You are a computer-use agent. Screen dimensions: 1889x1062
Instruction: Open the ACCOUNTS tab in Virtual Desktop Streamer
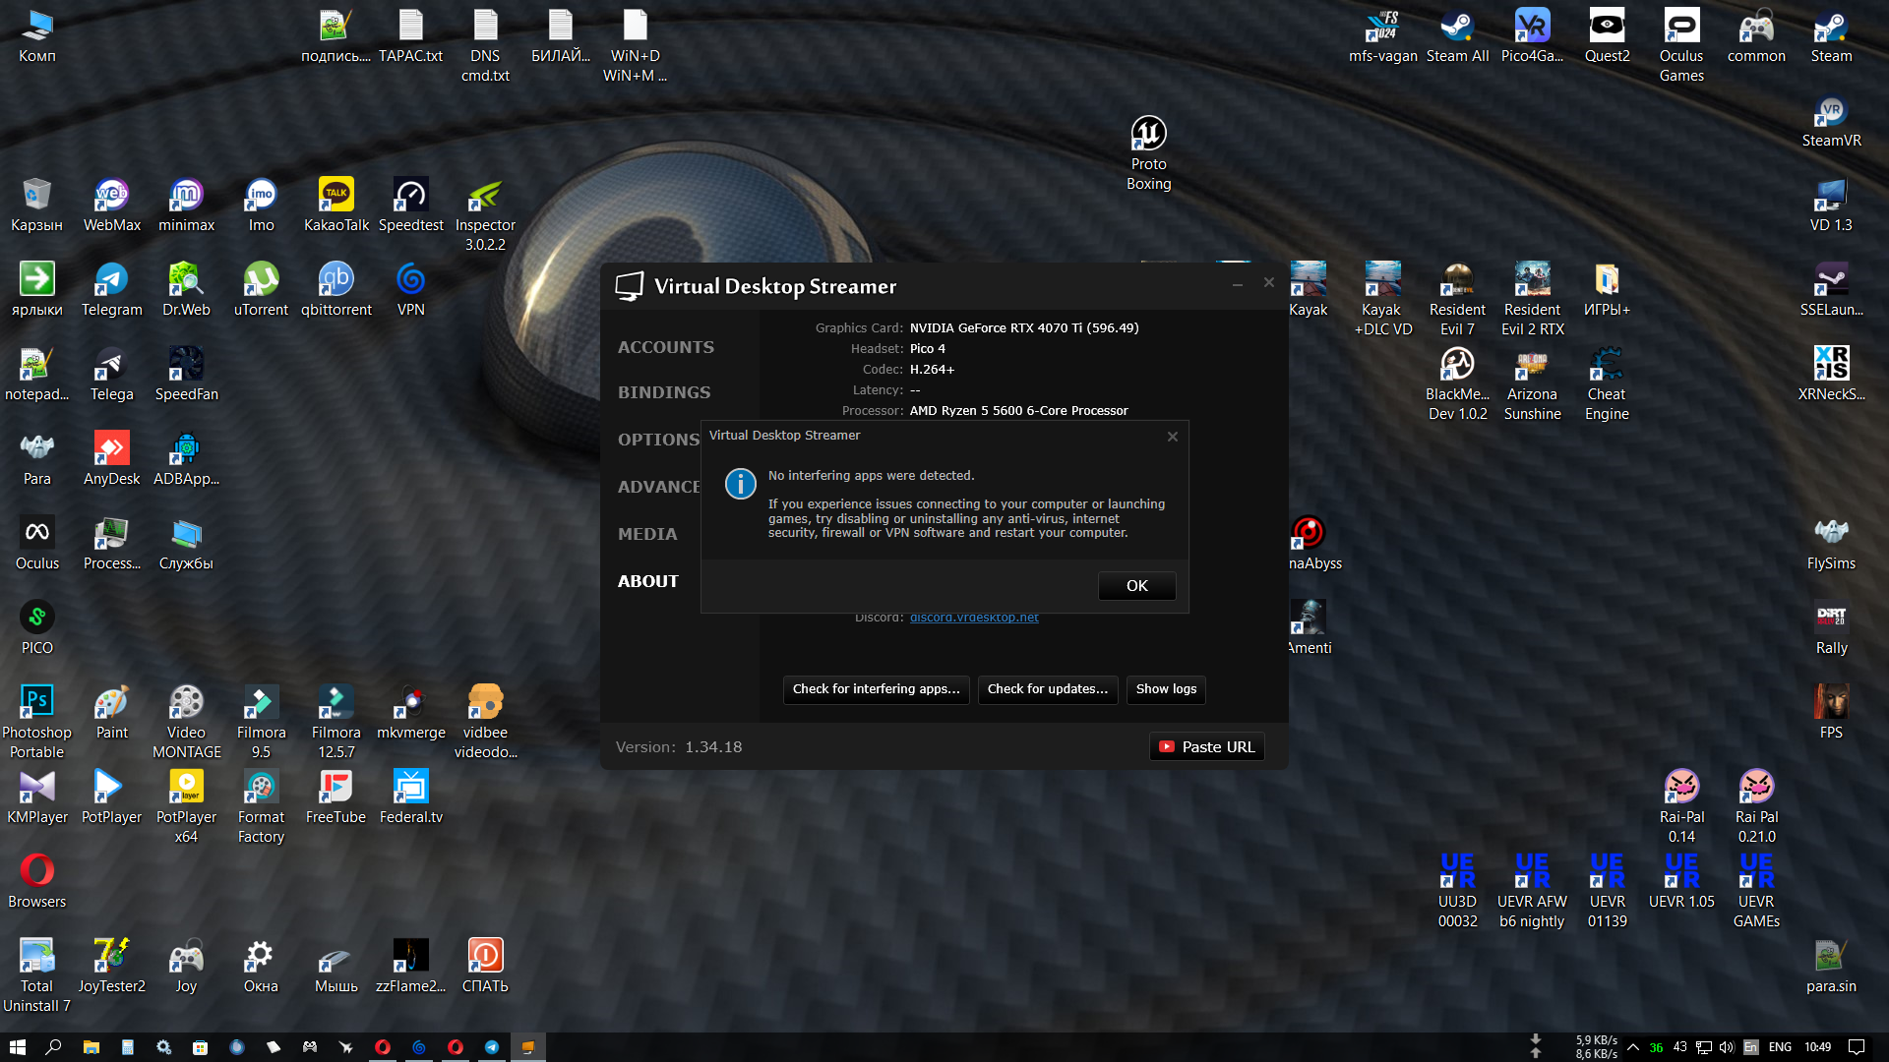pos(665,347)
